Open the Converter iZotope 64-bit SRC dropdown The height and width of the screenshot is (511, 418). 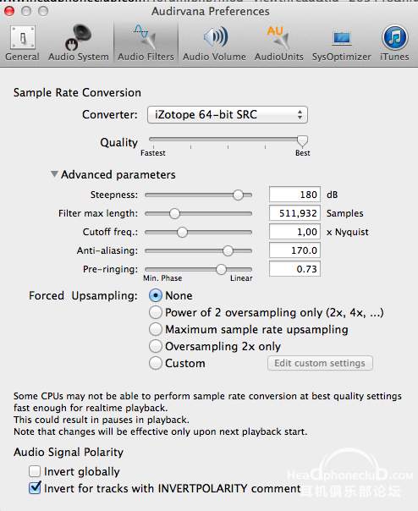228,115
